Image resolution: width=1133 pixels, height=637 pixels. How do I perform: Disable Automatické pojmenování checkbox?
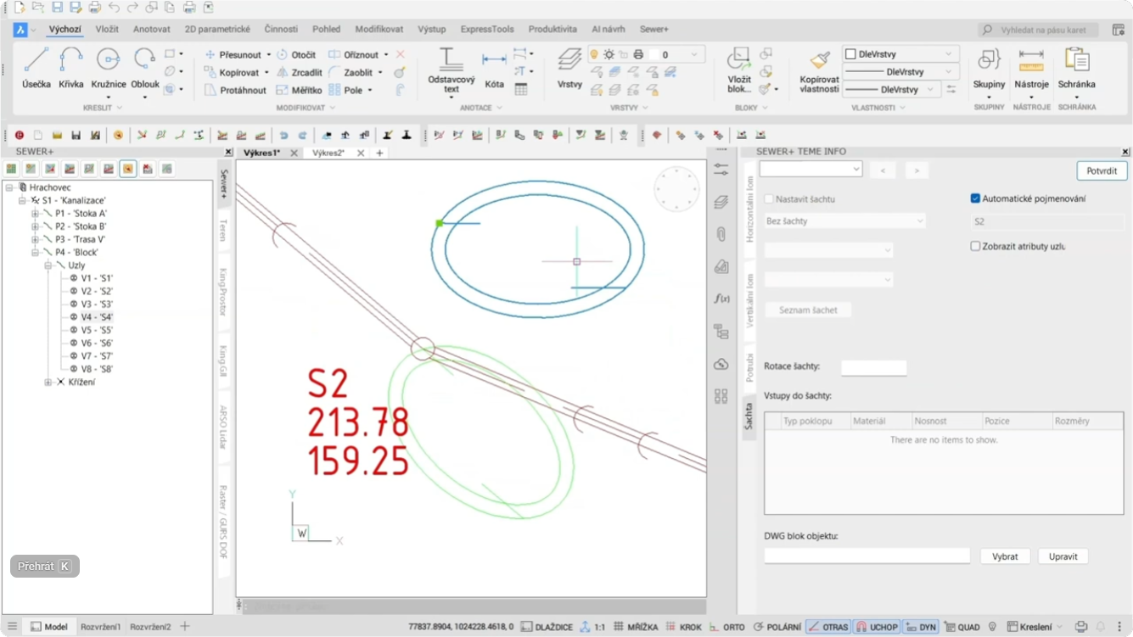click(x=975, y=198)
